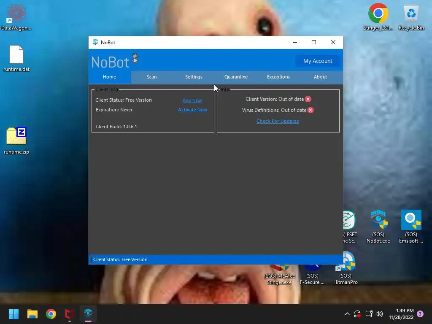Select the (SOS) ESET scanner desktop icon

[350, 227]
